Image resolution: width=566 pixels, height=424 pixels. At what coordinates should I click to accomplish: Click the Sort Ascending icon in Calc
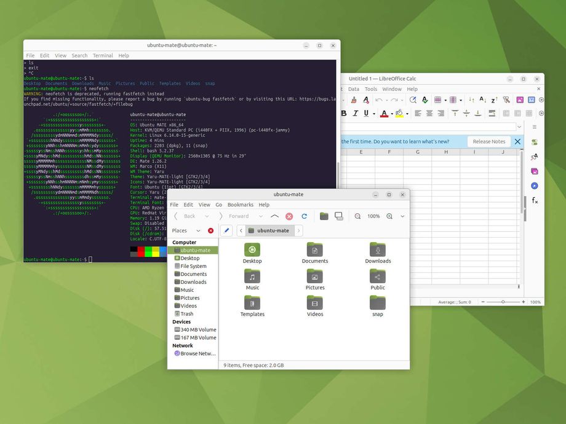pos(482,100)
